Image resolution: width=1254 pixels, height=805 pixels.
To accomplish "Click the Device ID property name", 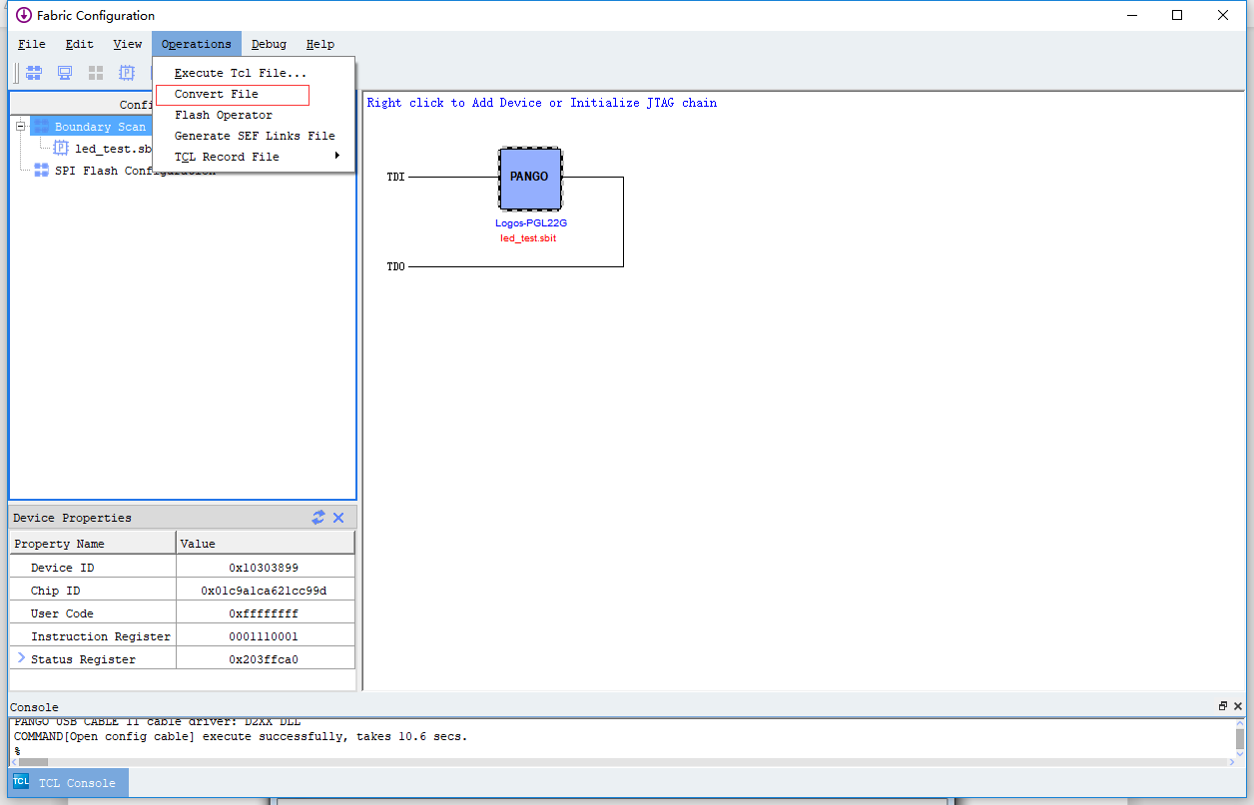I will [63, 568].
